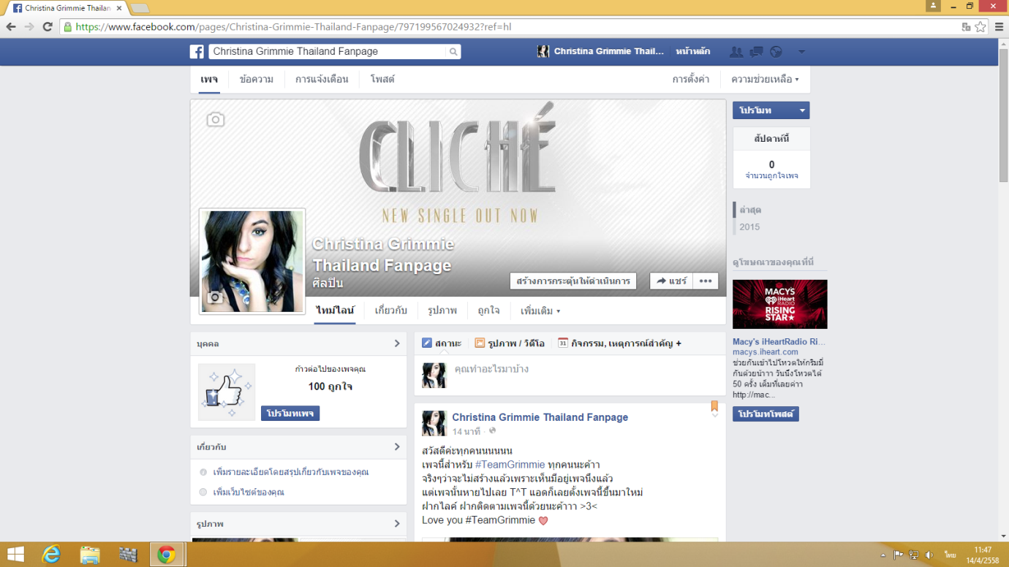Screen dimensions: 1009x567
Task: Click หน้าหลัก home link
Action: click(692, 52)
